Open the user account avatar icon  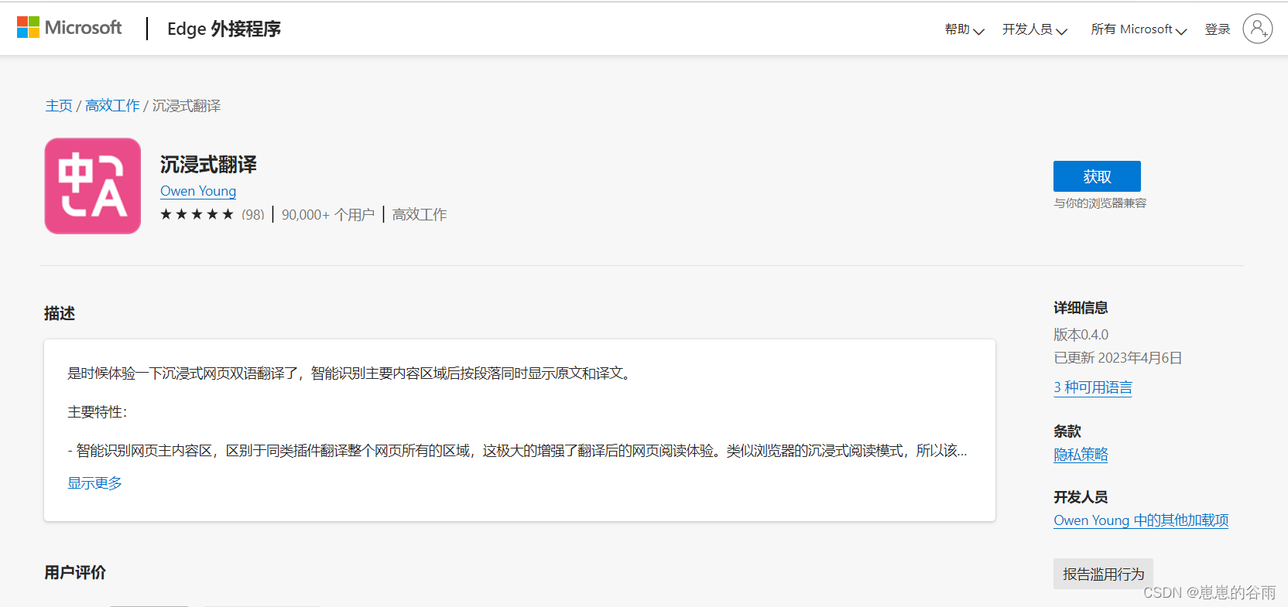pos(1258,29)
